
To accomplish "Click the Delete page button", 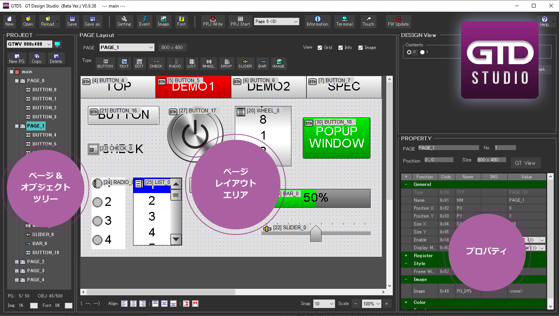I will point(56,58).
